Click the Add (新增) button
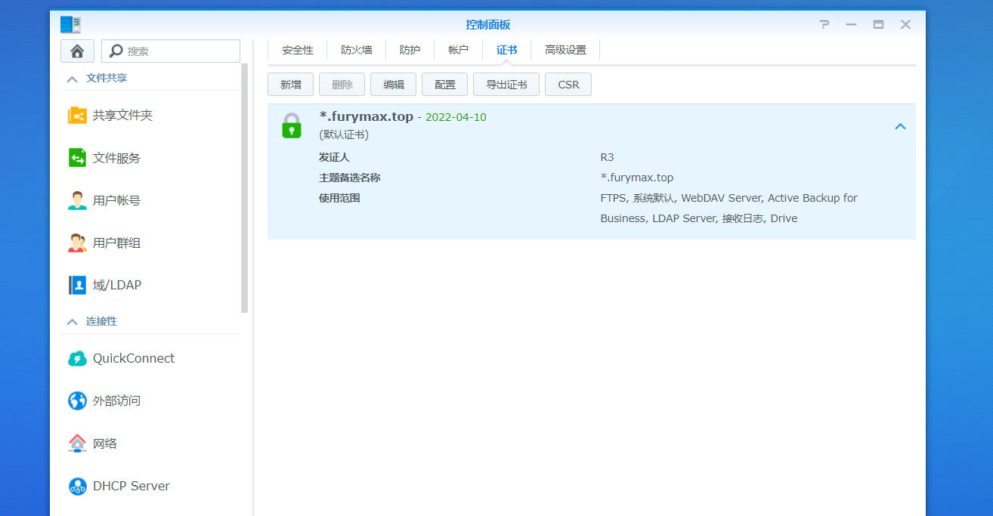Viewport: 993px width, 516px height. (291, 85)
